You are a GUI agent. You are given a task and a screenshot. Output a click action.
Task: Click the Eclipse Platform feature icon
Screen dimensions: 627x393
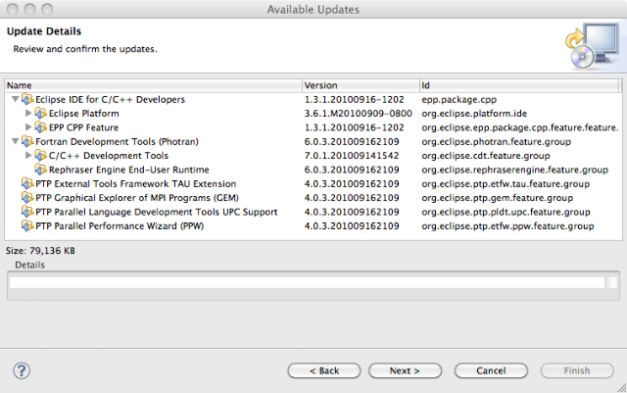pos(40,114)
